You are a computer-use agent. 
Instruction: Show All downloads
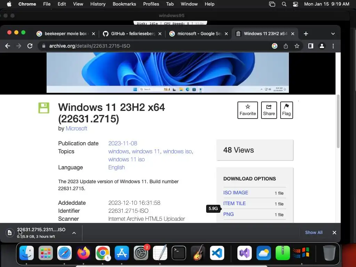click(x=314, y=233)
